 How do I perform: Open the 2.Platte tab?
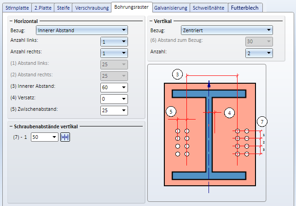click(x=43, y=8)
